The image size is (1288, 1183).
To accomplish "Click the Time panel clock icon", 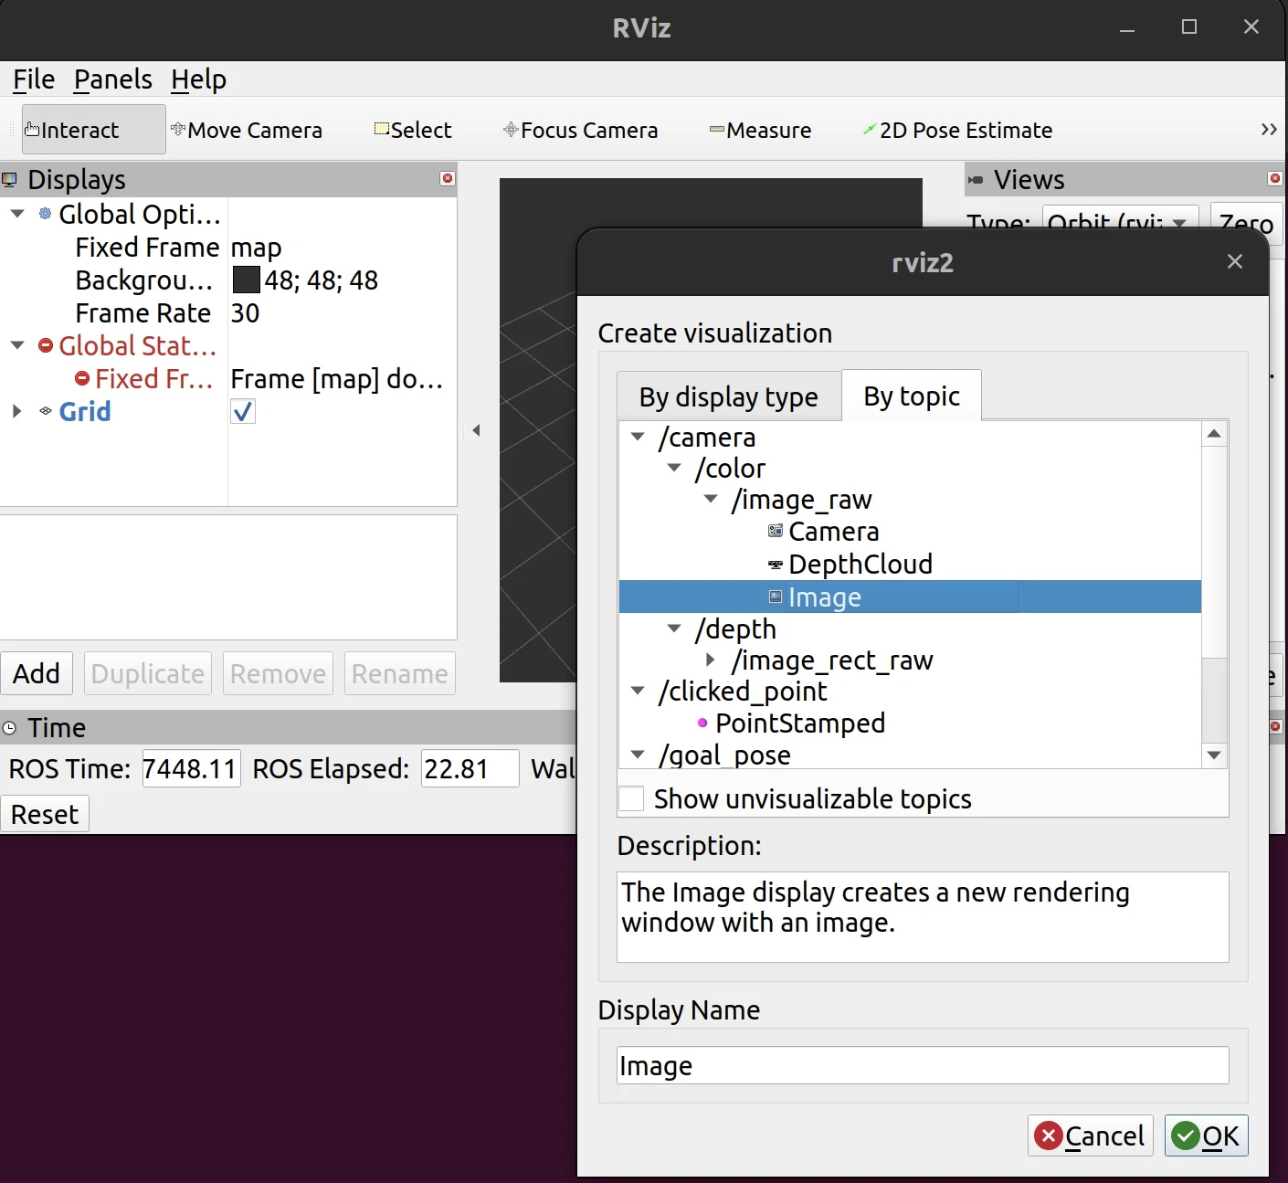I will [10, 728].
